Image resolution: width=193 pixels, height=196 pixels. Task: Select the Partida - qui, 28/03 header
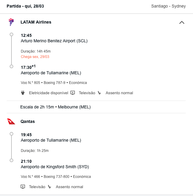[25, 6]
